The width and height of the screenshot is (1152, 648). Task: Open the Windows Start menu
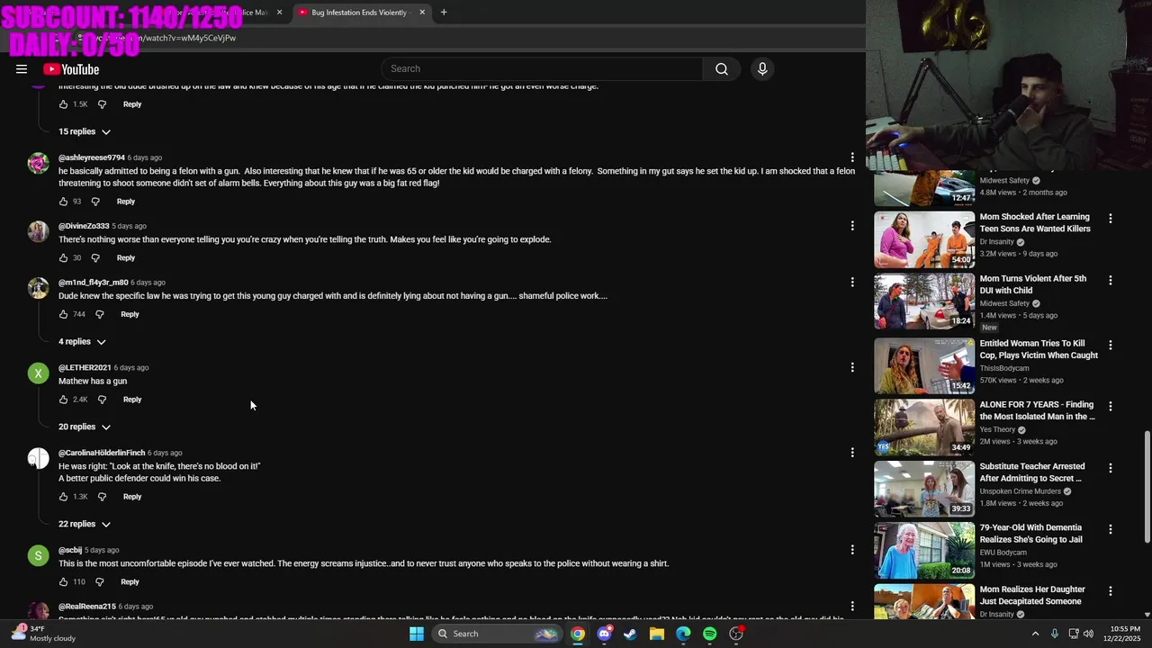(x=417, y=634)
